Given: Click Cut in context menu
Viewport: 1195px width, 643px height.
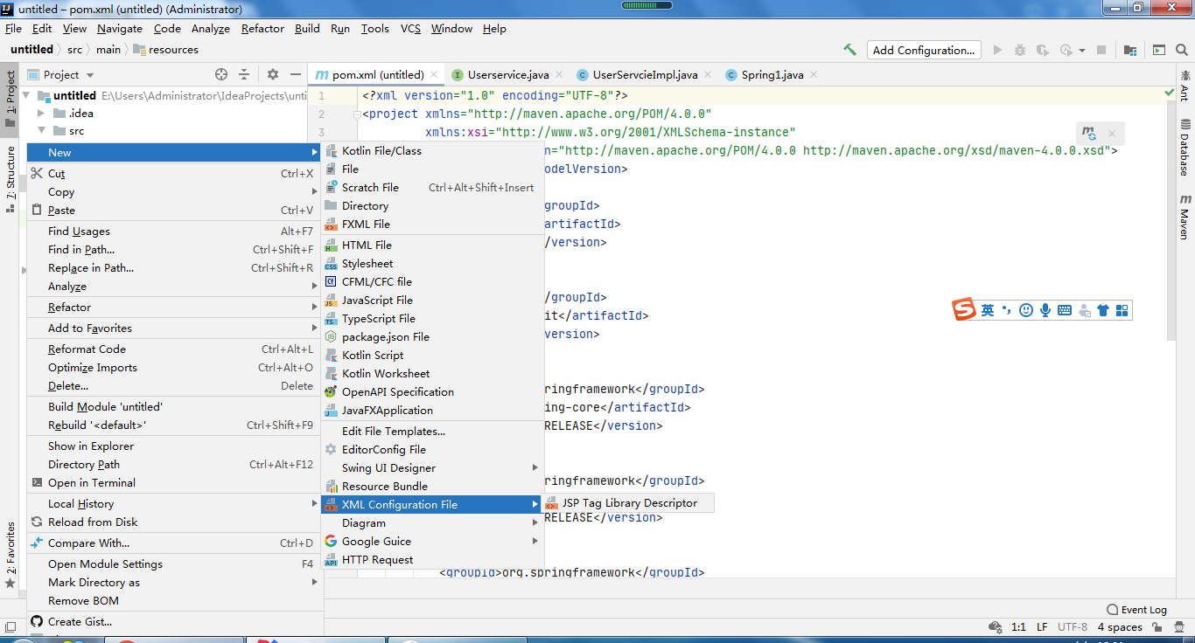Looking at the screenshot, I should click(x=174, y=174).
